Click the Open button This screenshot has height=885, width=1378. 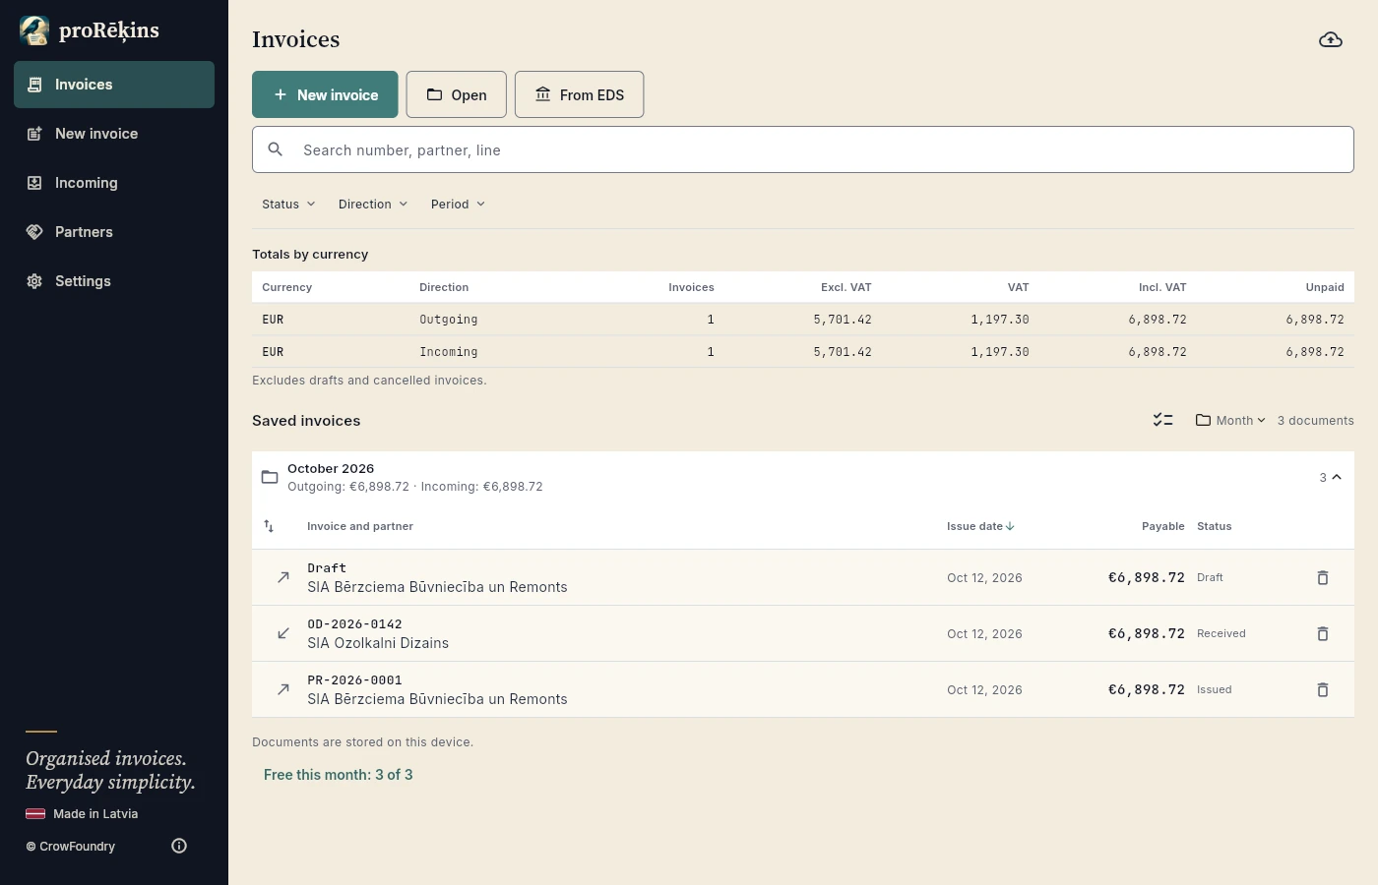457,94
